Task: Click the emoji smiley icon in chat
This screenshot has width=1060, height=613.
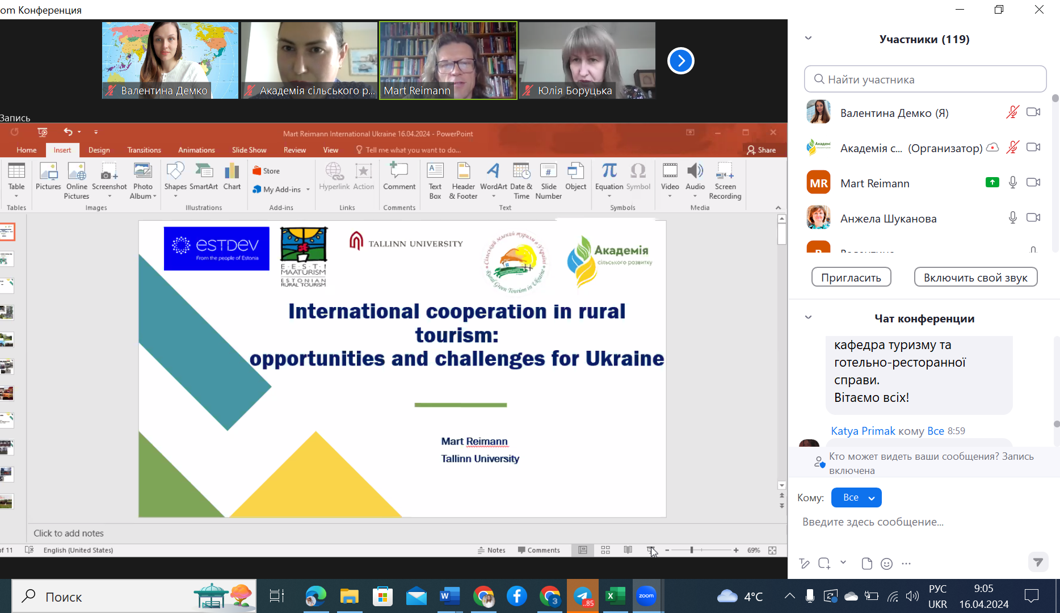Action: pyautogui.click(x=886, y=564)
